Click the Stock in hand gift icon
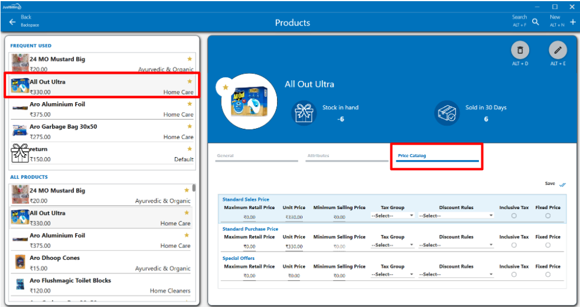 tap(305, 112)
